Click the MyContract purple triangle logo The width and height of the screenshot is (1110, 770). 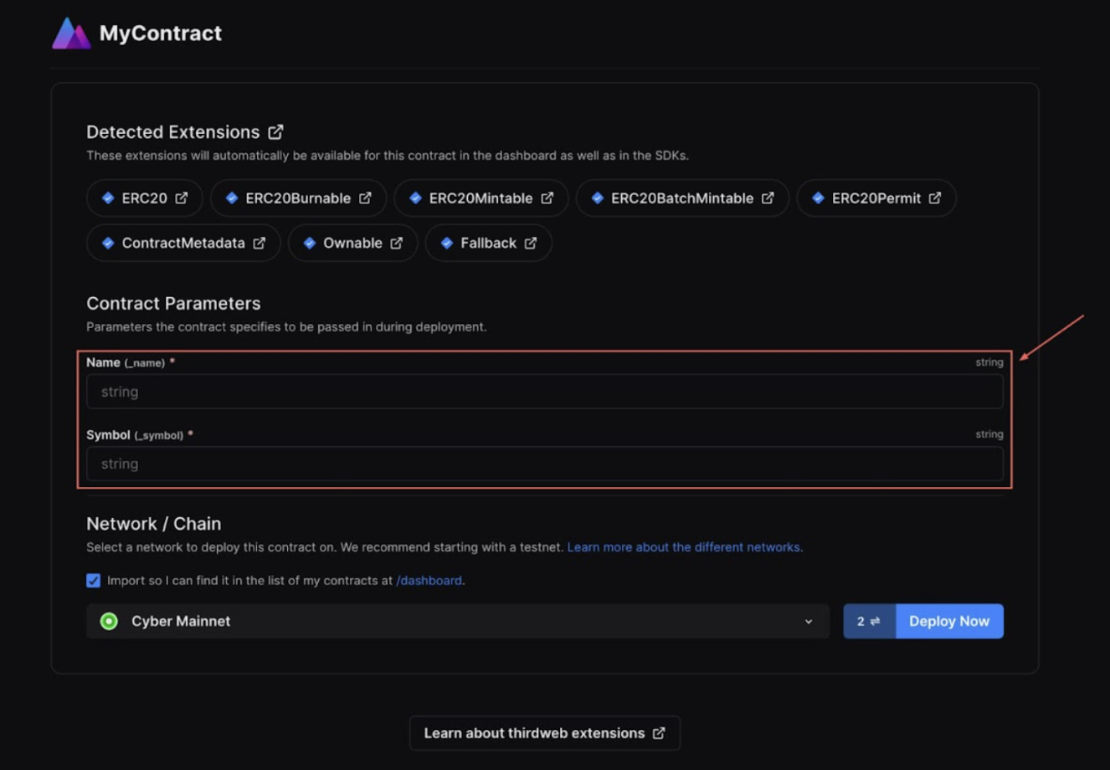coord(71,33)
